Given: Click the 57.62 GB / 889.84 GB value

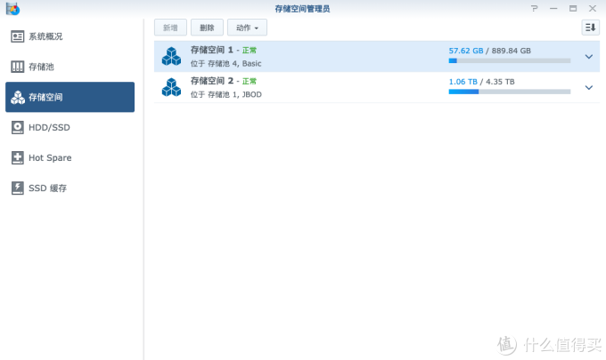Looking at the screenshot, I should 489,51.
